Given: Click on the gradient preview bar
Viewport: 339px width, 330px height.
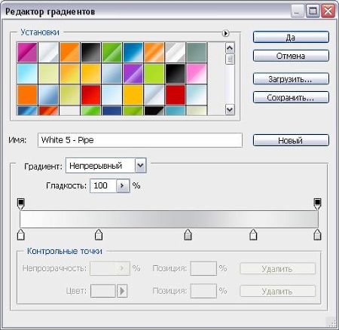Looking at the screenshot, I should (169, 219).
